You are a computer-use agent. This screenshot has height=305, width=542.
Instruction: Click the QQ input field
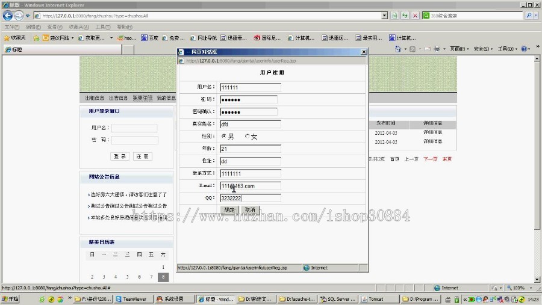click(x=251, y=198)
